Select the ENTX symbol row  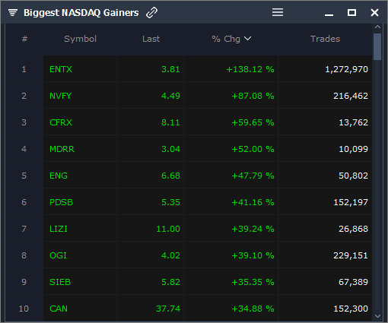point(208,69)
